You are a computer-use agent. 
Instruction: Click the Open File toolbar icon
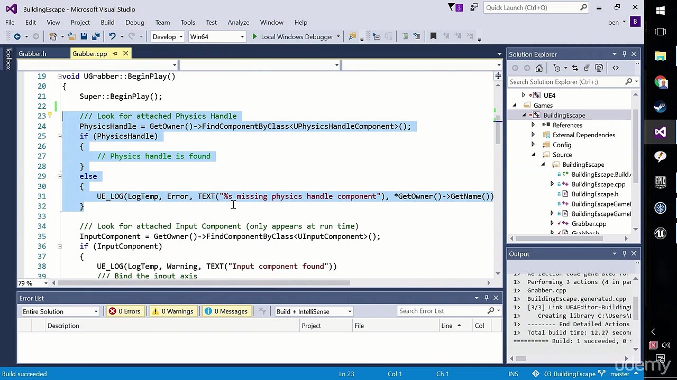[x=71, y=36]
